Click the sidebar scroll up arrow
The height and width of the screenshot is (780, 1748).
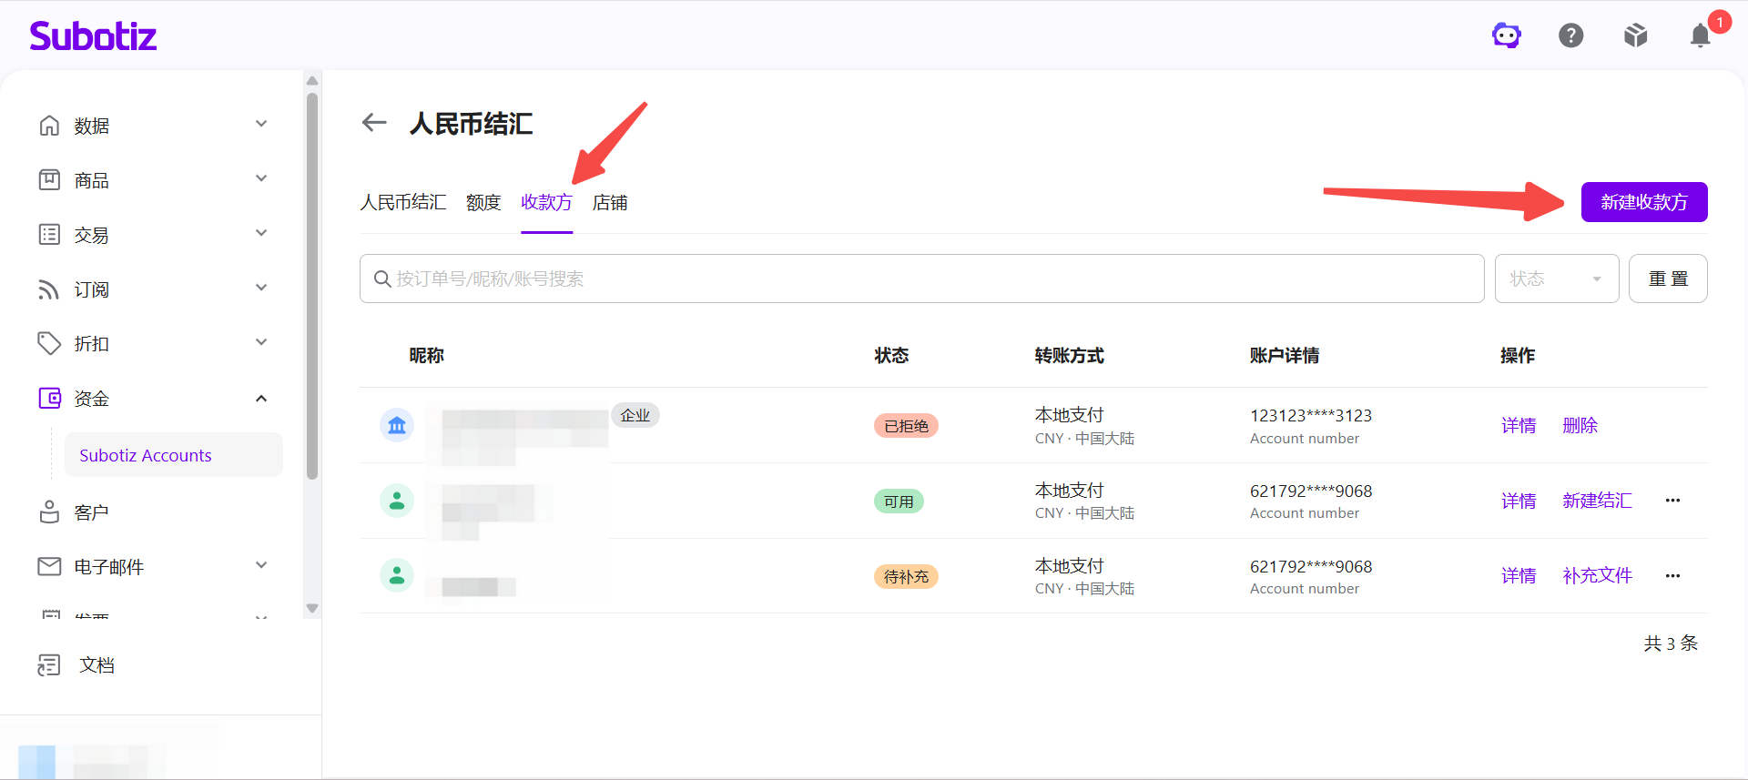[312, 80]
